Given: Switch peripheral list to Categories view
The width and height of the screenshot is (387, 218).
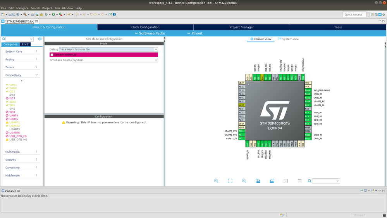Looking at the screenshot, I should pos(10,44).
